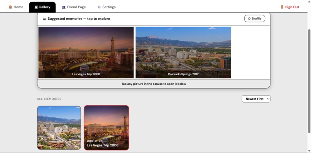This screenshot has height=153, width=311.
Task: Click the Sign Out link
Action: pos(290,7)
